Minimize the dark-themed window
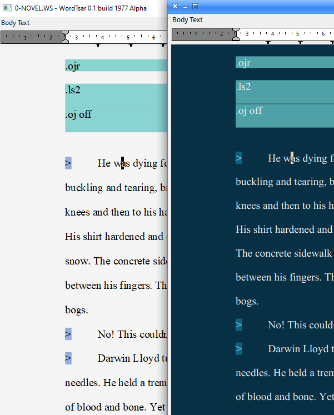Viewport: 334px width, 415px height. (185, 6)
